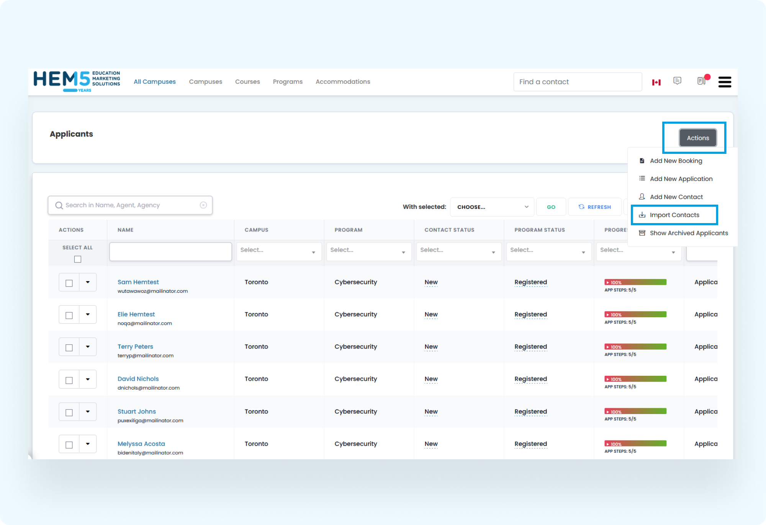The image size is (766, 525).
Task: Open David Nichols applicant link
Action: tap(138, 379)
